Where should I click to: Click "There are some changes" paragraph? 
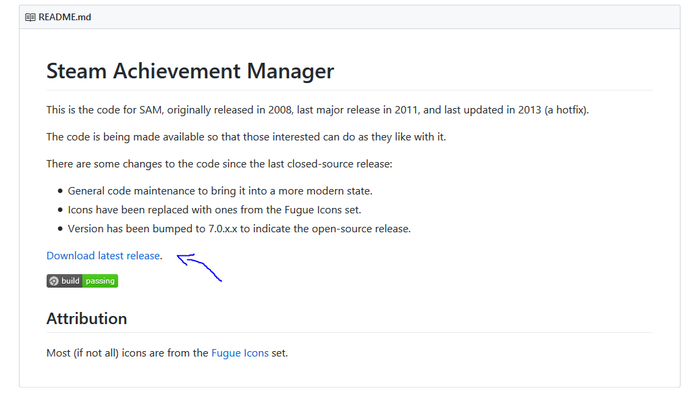point(219,163)
